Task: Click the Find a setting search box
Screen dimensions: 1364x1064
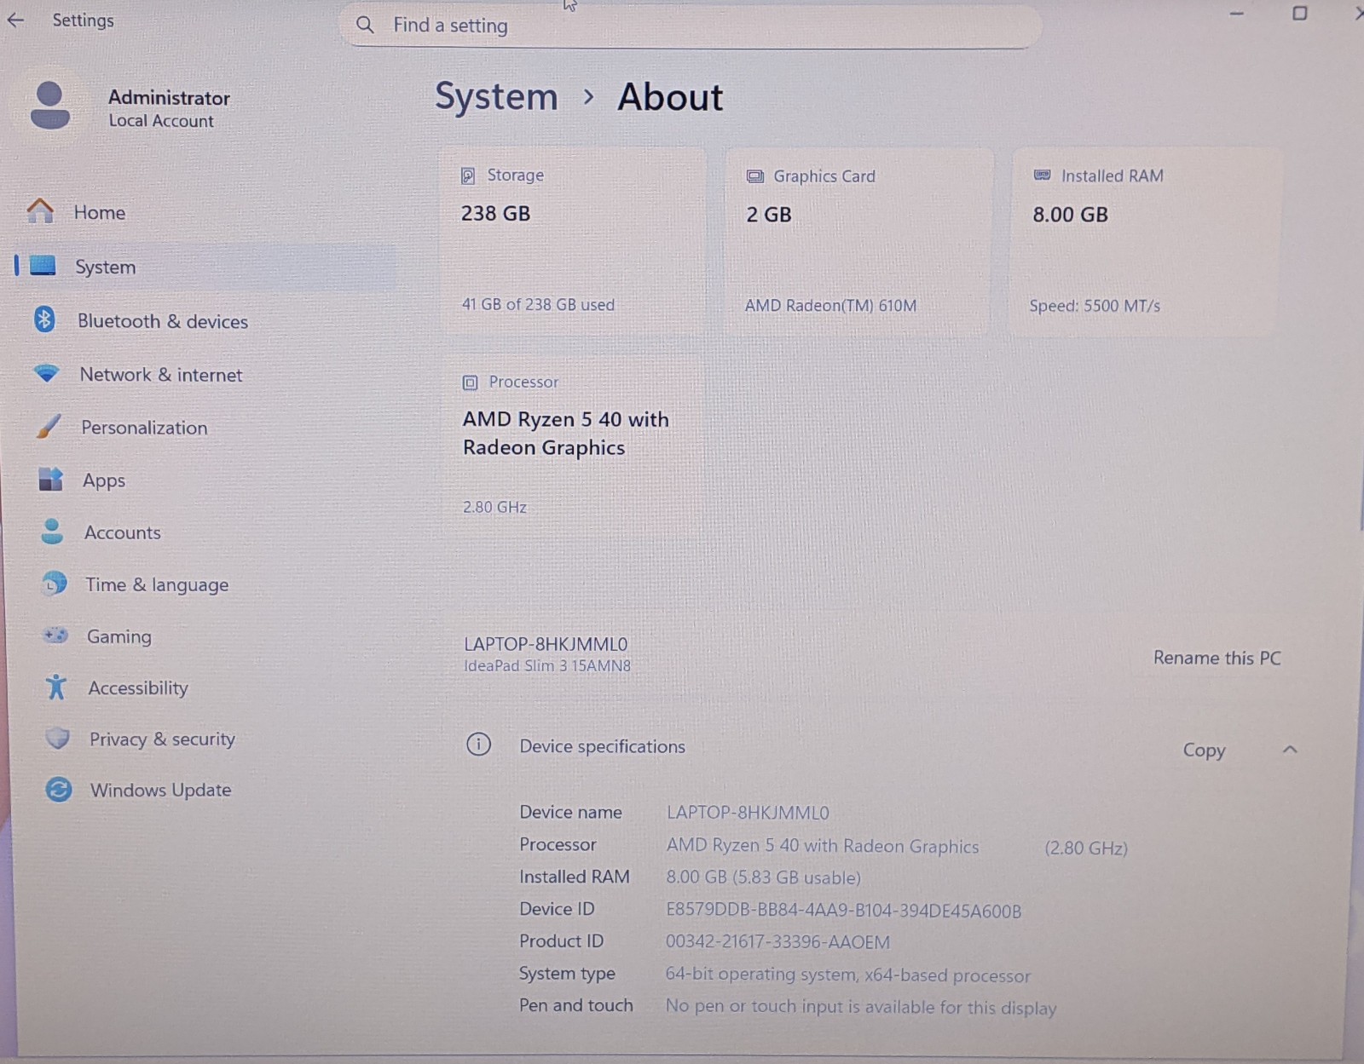Action: 691,26
